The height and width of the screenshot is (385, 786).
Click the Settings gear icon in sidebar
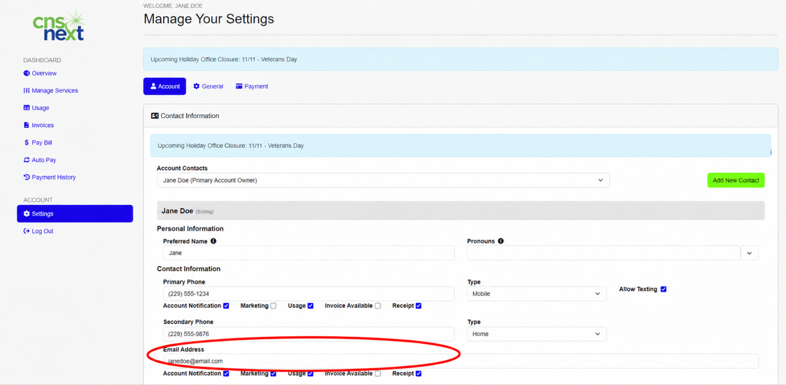[x=27, y=214]
